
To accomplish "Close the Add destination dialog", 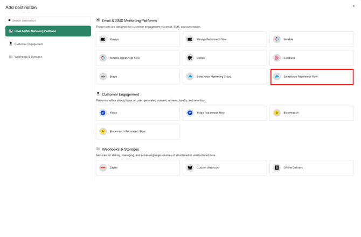I will pos(353,6).
